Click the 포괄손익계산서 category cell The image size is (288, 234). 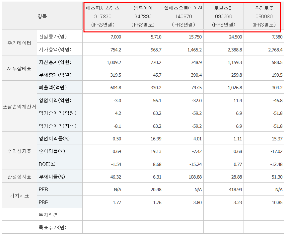click(x=19, y=107)
